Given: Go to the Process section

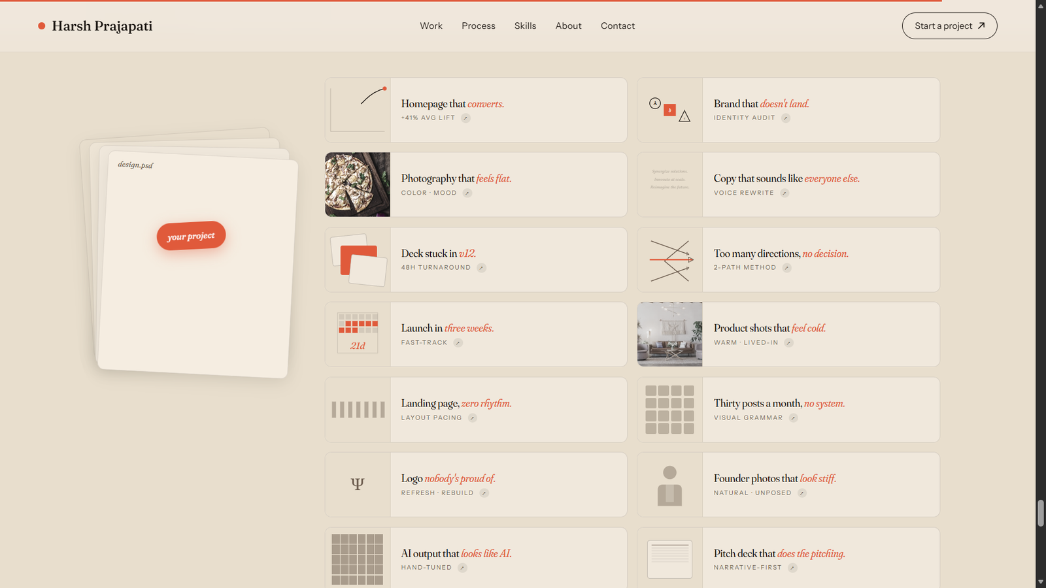Looking at the screenshot, I should (x=478, y=26).
